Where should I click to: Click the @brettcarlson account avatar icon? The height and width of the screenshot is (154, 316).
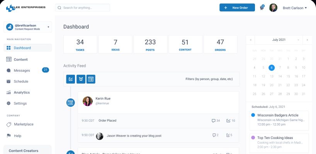pos(10,27)
